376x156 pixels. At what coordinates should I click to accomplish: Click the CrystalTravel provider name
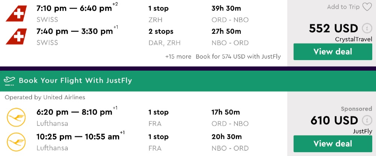pos(353,39)
